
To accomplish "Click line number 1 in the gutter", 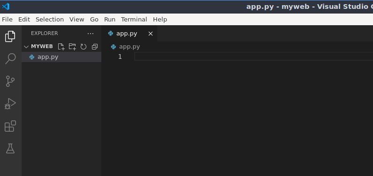I will [120, 57].
